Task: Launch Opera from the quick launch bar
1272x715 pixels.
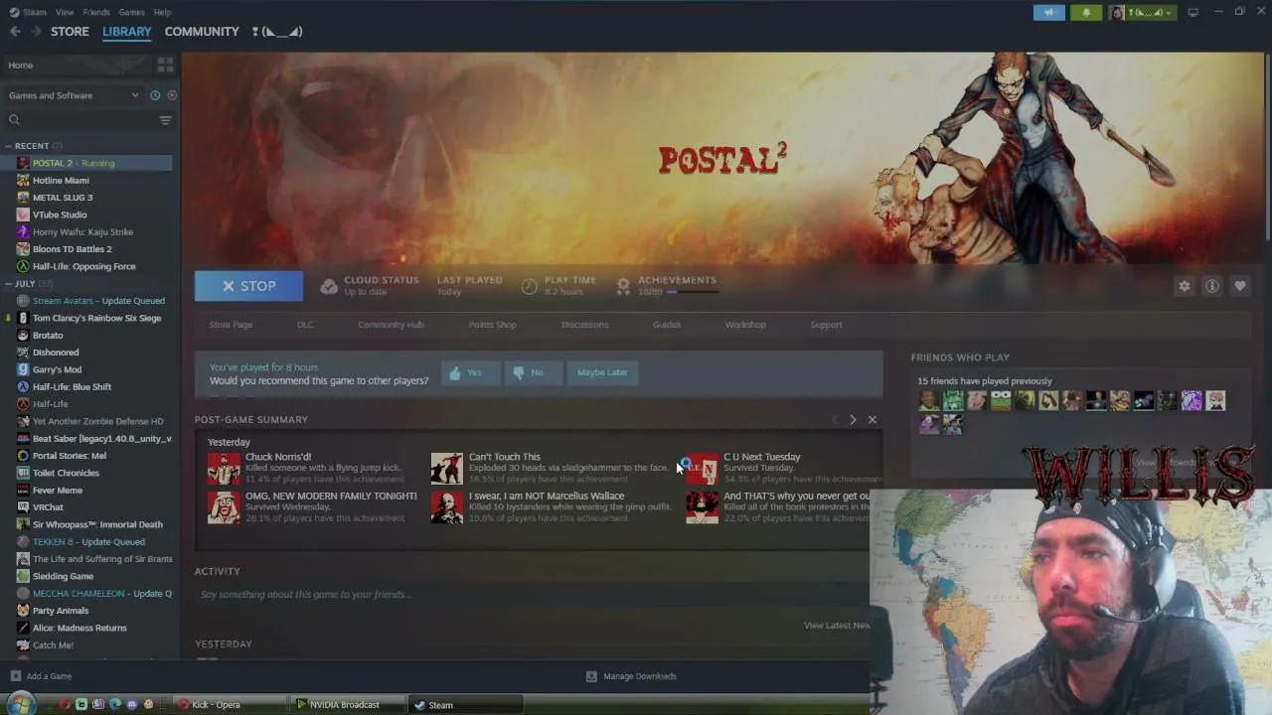Action: coord(65,705)
